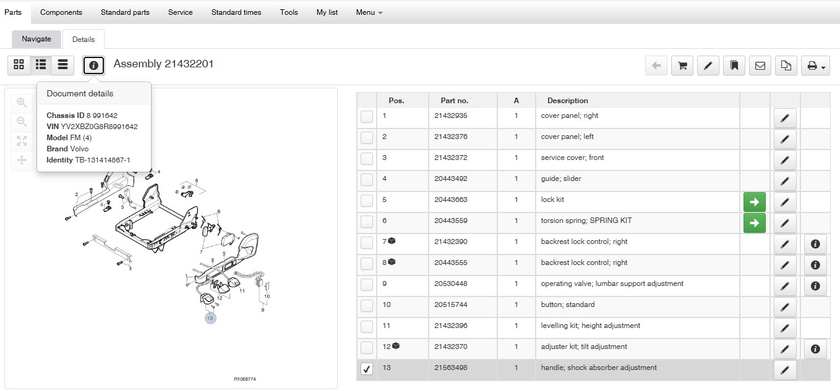This screenshot has height=391, width=840.
Task: Open the Service menu item
Action: coord(180,12)
